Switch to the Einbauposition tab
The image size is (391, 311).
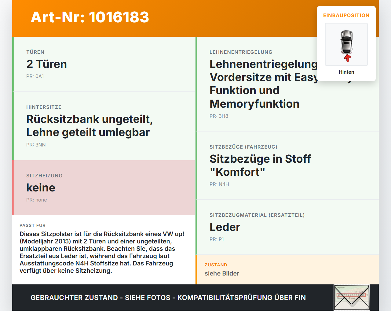coord(346,15)
